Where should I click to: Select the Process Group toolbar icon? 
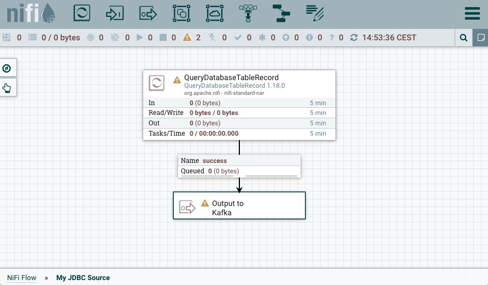click(x=181, y=14)
